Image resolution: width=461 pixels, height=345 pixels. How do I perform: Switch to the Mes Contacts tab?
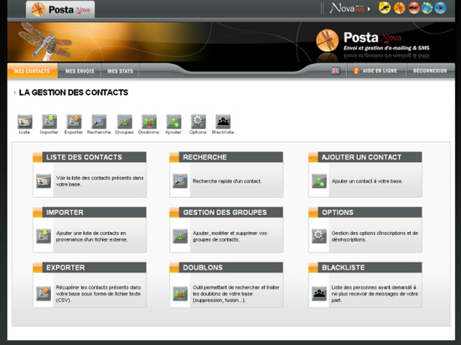[33, 71]
